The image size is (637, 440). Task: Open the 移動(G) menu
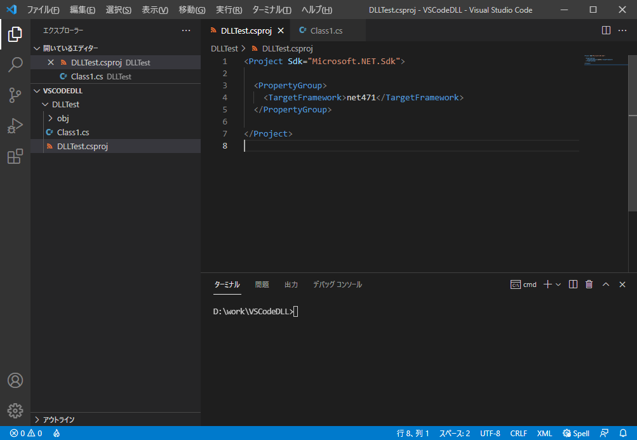[192, 10]
